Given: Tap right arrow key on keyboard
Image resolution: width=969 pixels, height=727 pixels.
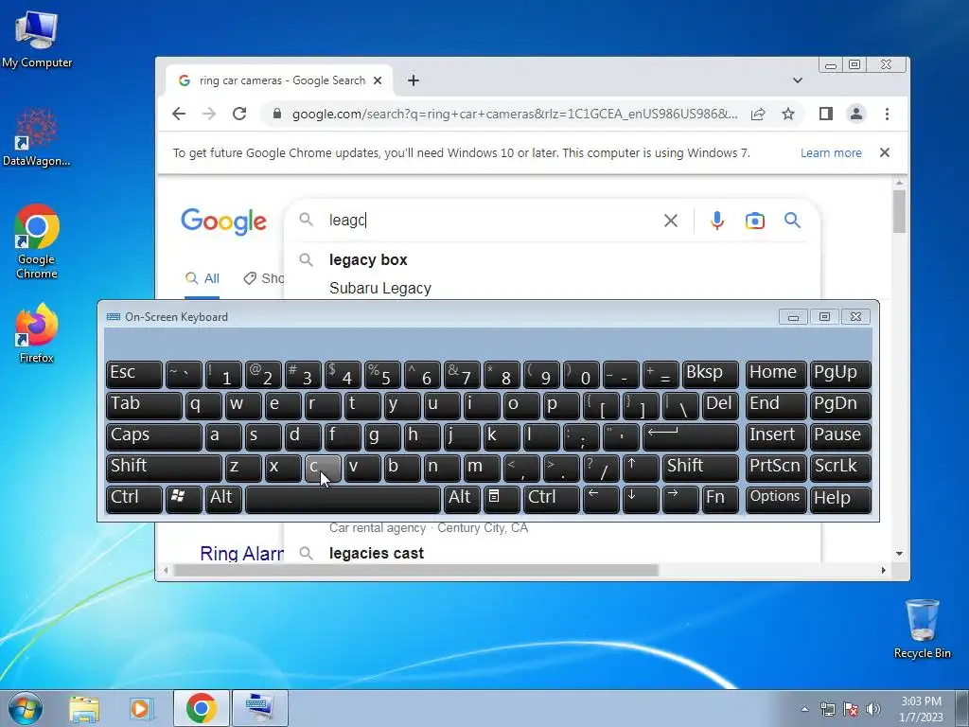Looking at the screenshot, I should pos(680,498).
